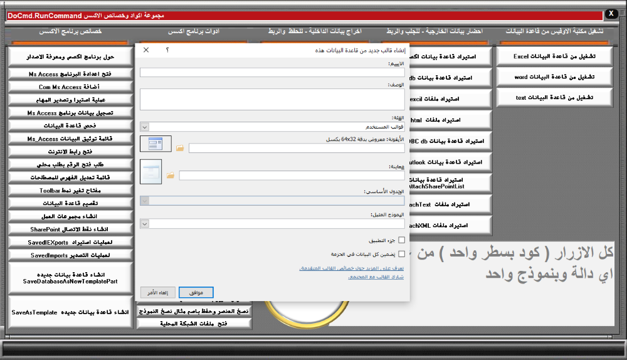The height and width of the screenshot is (360, 627).
Task: Open the 'الجدول الأساسي' dropdown arrow
Action: [144, 201]
